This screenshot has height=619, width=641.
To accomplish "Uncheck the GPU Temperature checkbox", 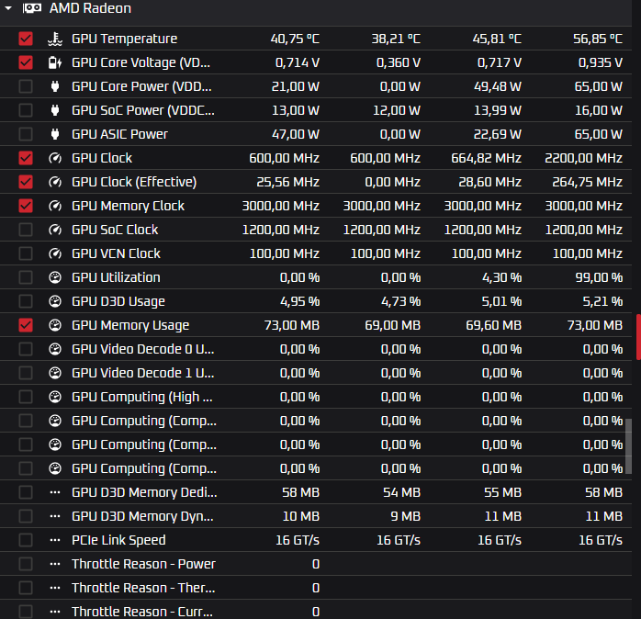I will point(26,39).
